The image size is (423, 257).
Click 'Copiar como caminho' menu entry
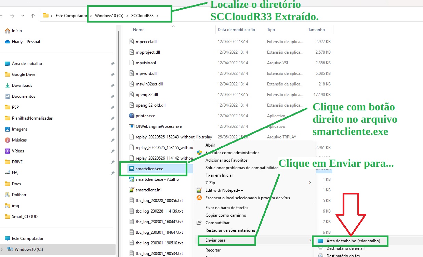tap(226, 215)
